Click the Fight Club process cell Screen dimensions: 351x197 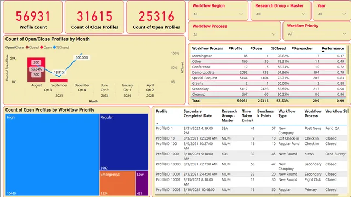[x=313, y=179]
